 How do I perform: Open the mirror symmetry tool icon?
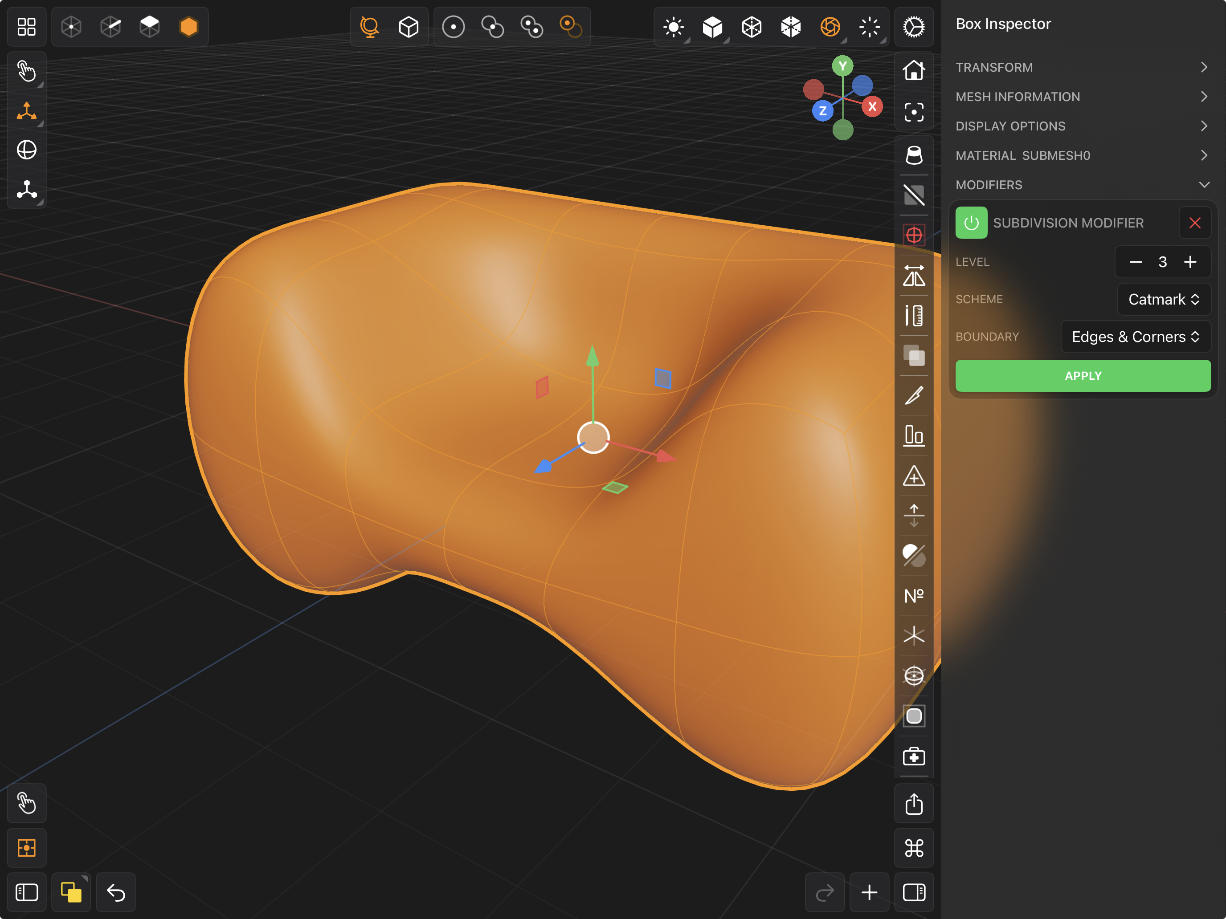pos(913,275)
